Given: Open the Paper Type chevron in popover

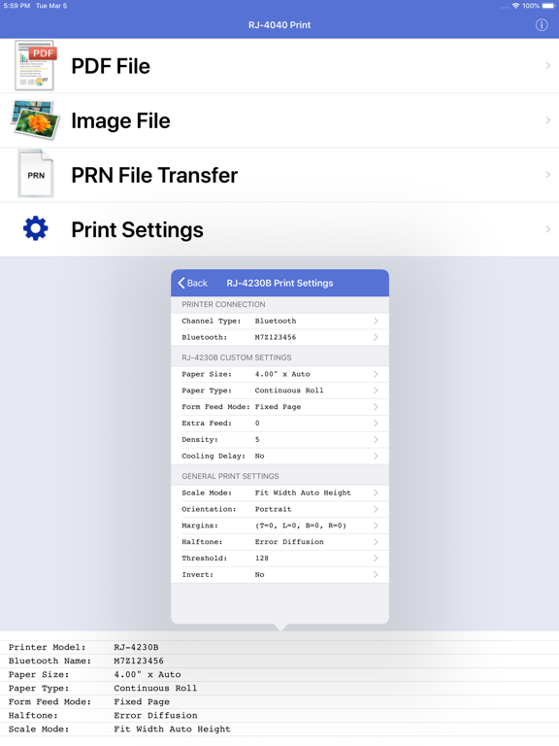Looking at the screenshot, I should 376,390.
